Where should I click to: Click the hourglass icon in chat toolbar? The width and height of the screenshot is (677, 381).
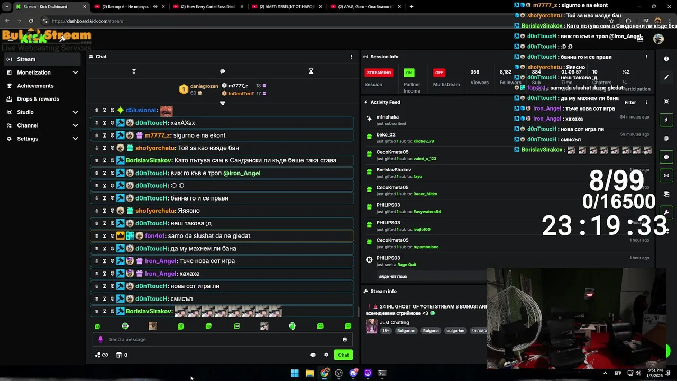pyautogui.click(x=311, y=71)
